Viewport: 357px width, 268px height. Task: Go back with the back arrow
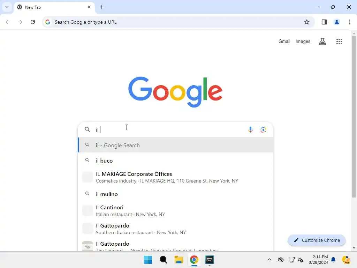8,22
